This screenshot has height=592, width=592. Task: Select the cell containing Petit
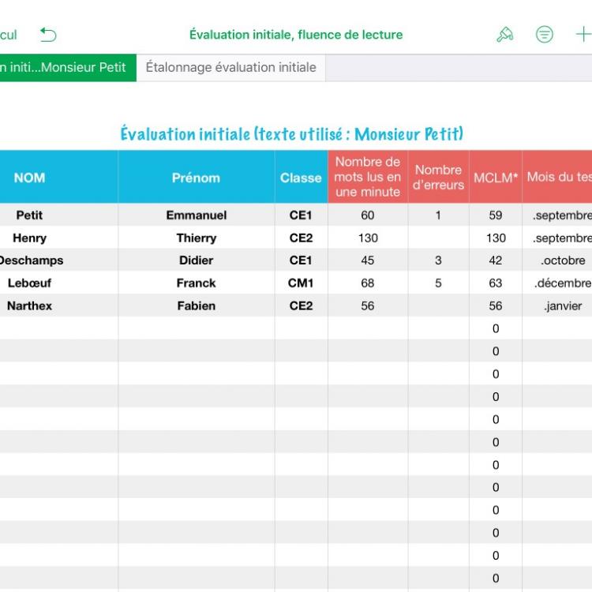pos(59,215)
